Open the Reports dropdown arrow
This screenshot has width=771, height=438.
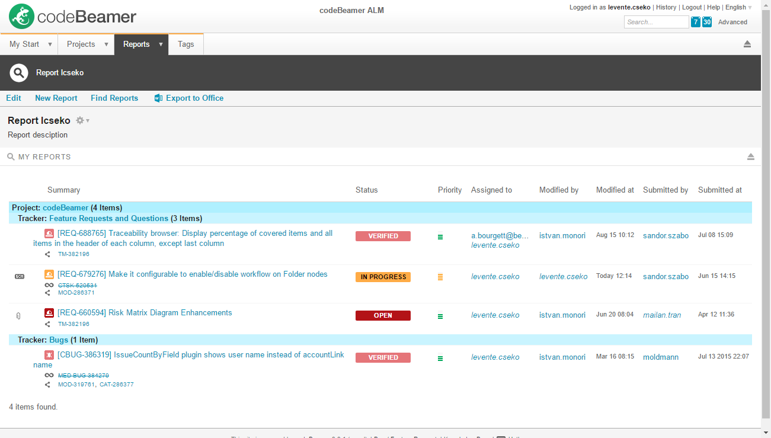161,44
